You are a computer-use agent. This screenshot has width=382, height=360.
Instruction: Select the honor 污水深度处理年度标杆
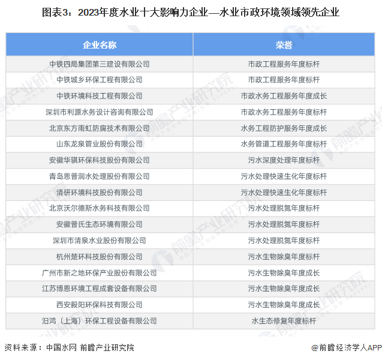coord(284,160)
